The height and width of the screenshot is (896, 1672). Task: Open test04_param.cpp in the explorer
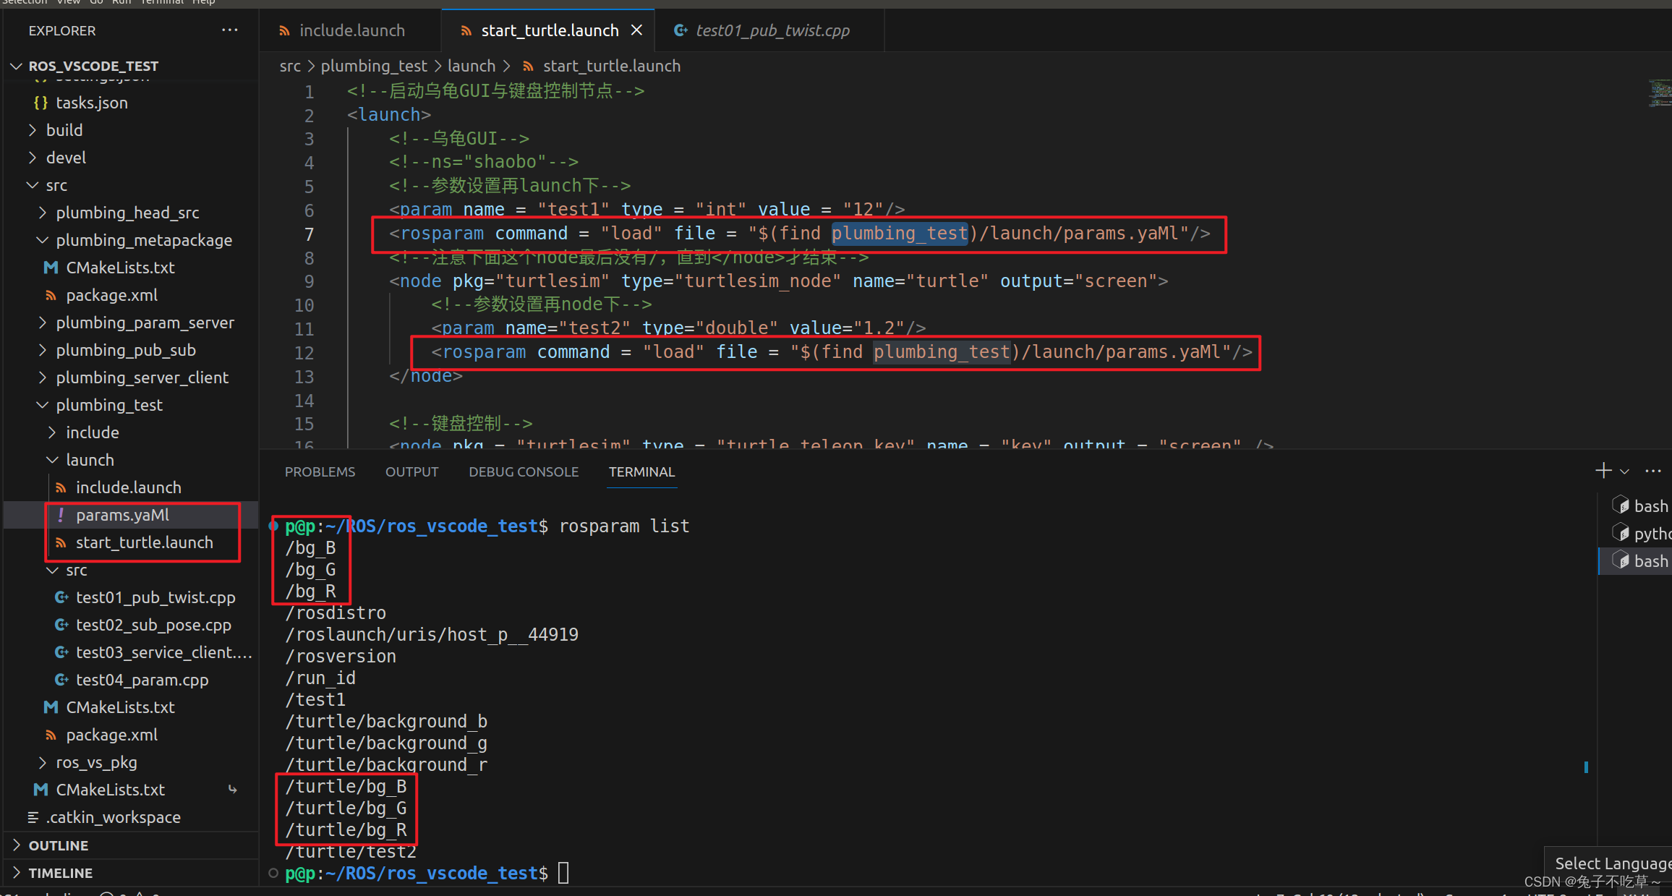(142, 680)
